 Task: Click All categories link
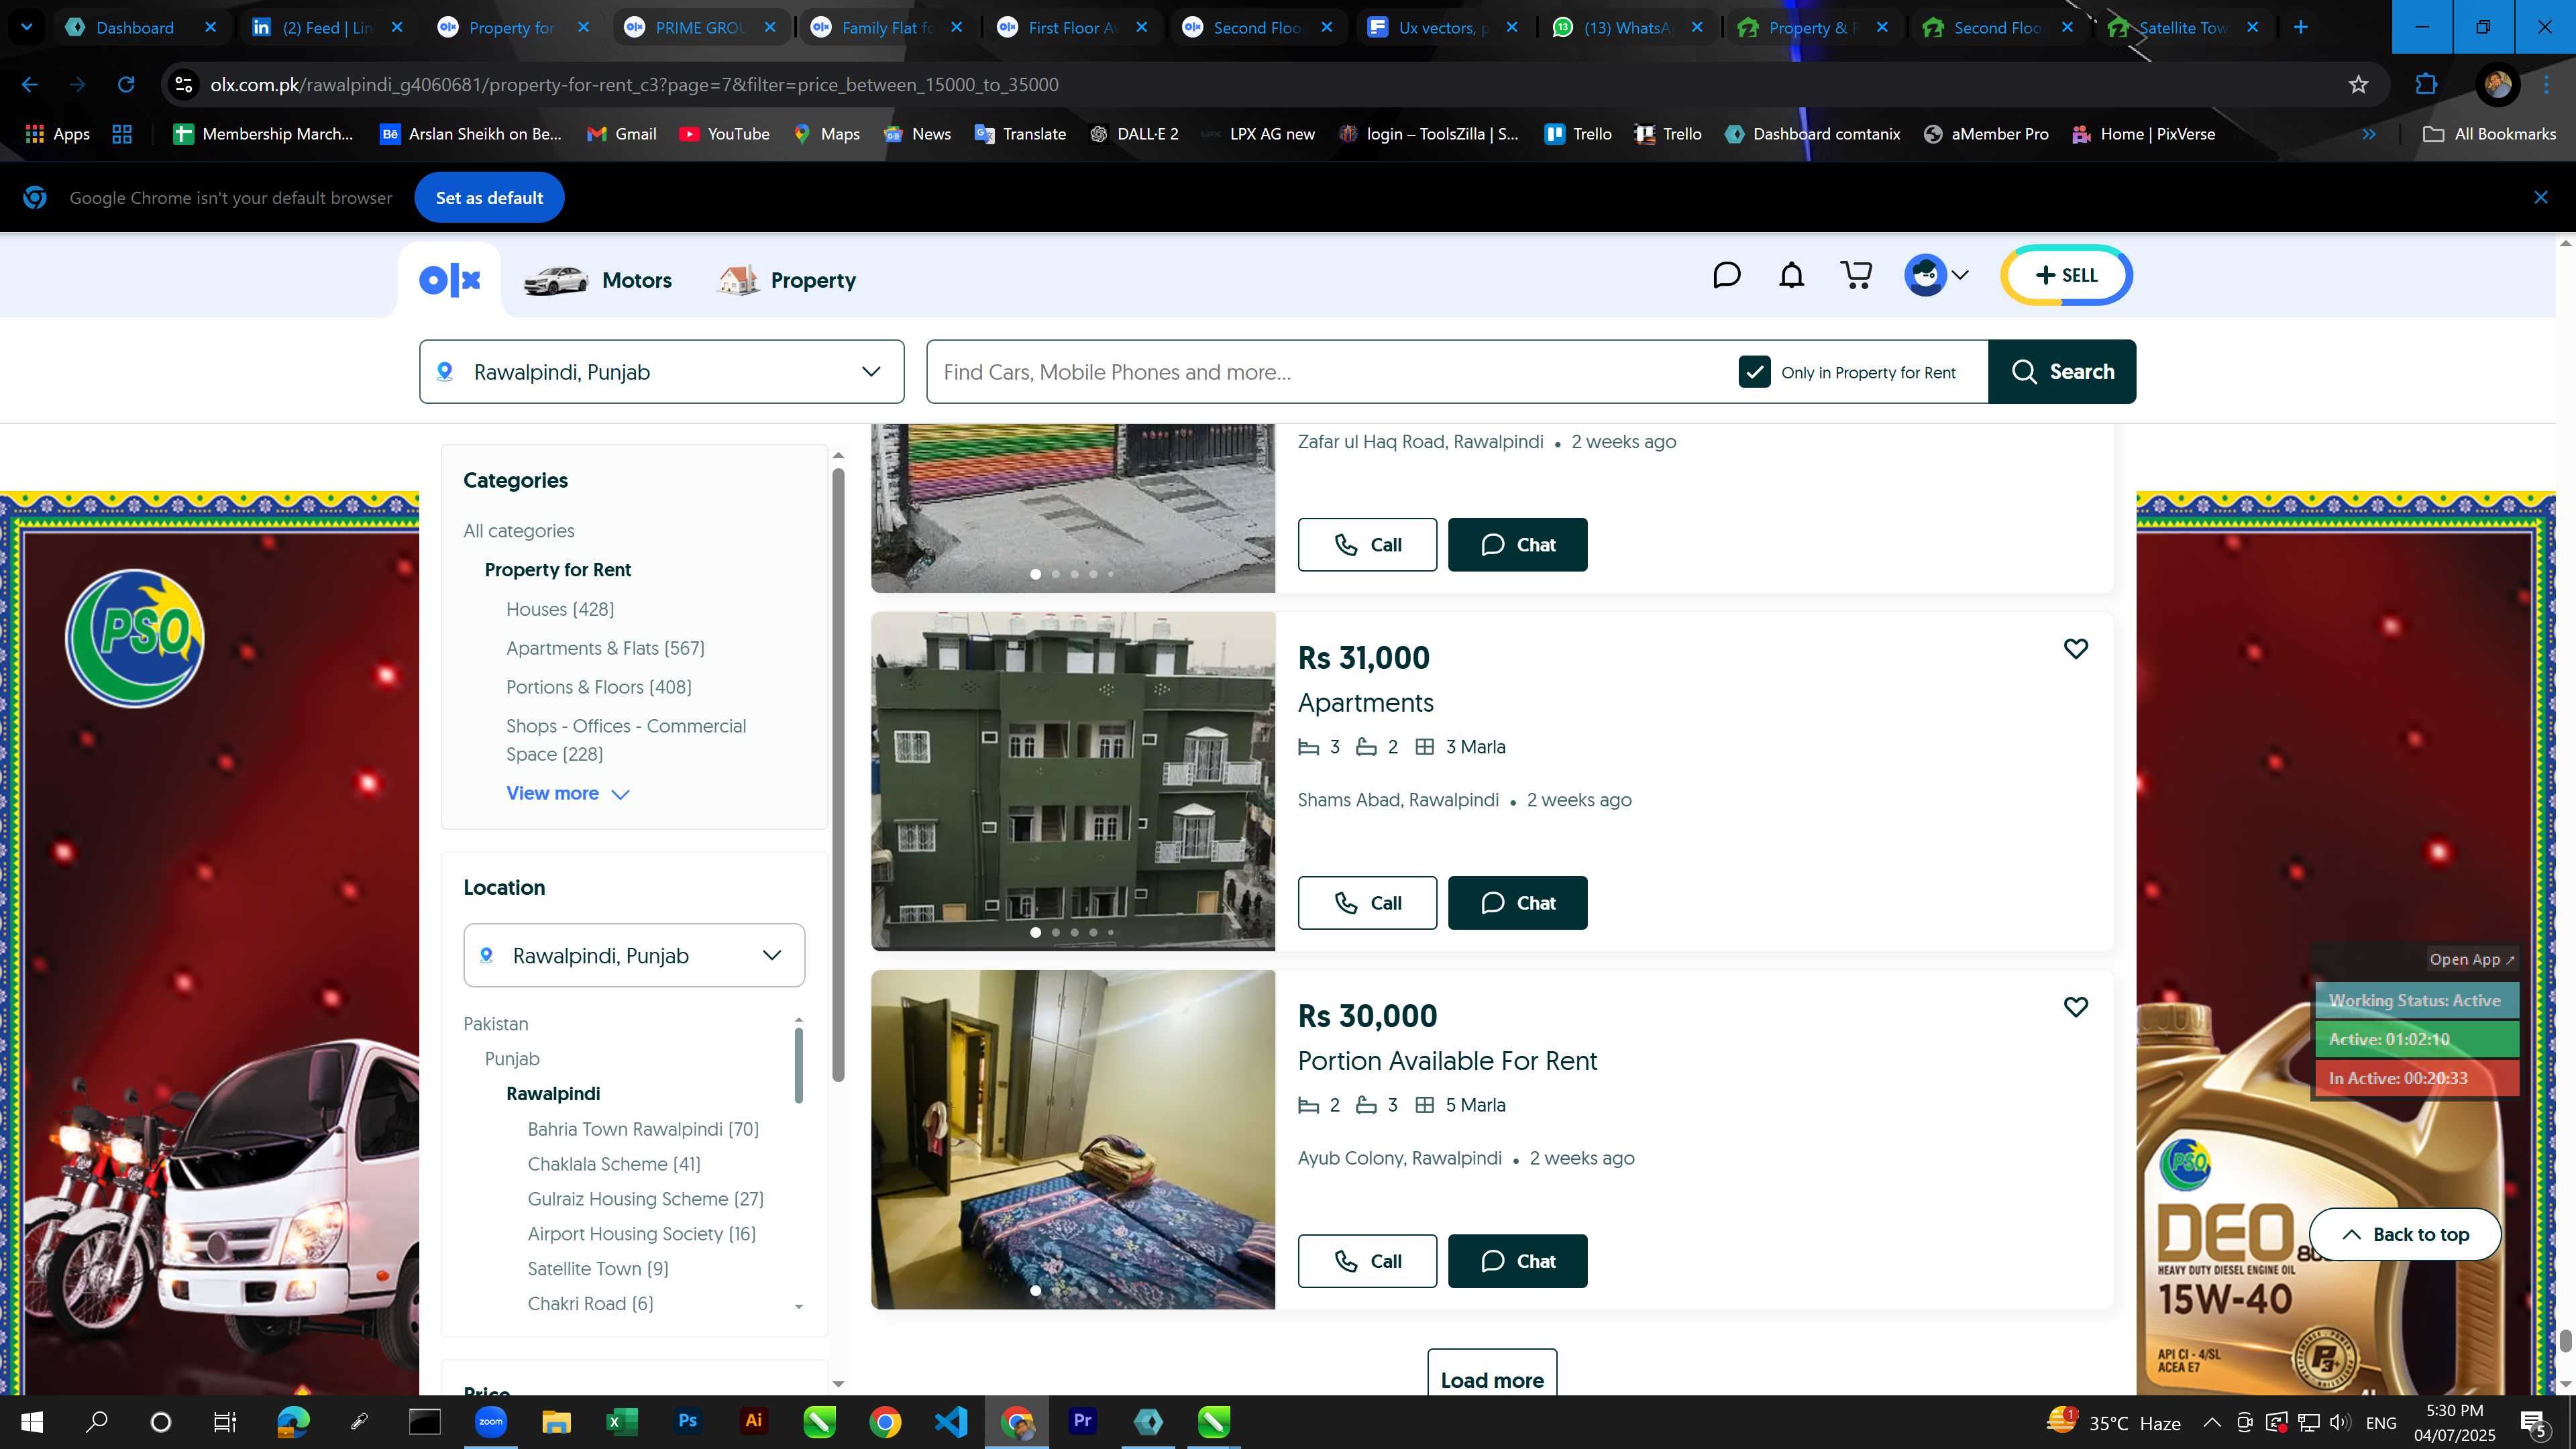519,531
